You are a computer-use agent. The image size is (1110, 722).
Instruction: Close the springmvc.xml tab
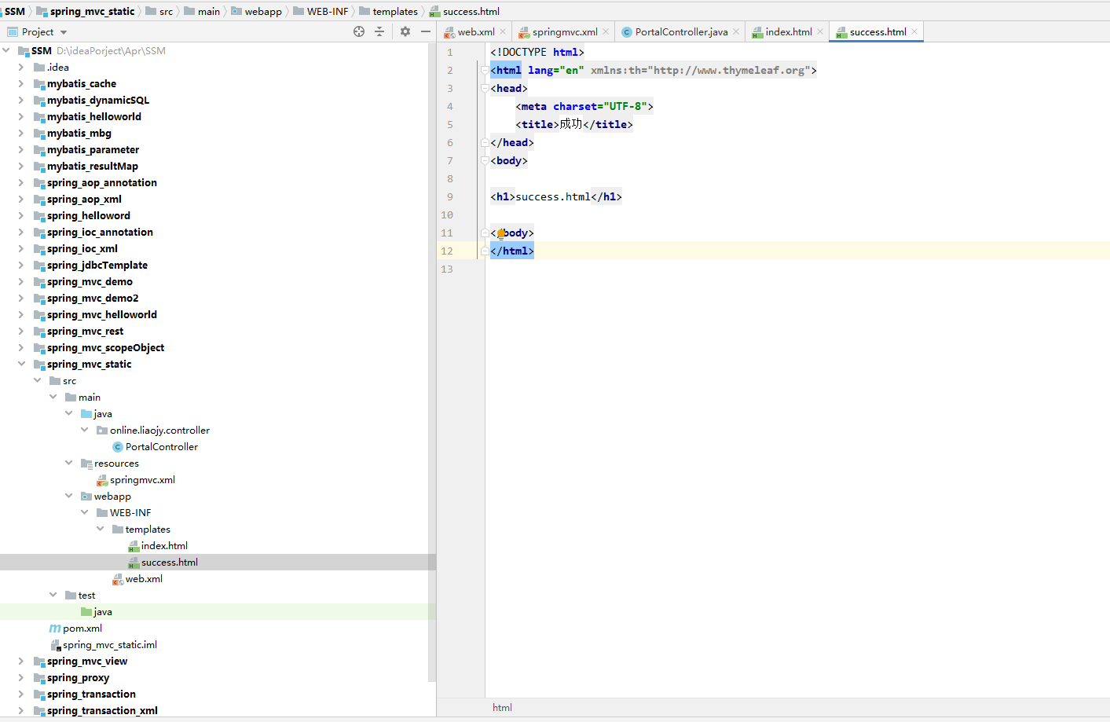pyautogui.click(x=606, y=32)
